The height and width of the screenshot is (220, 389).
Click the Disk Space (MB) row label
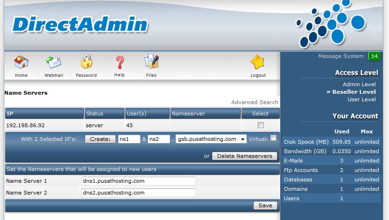(306, 142)
